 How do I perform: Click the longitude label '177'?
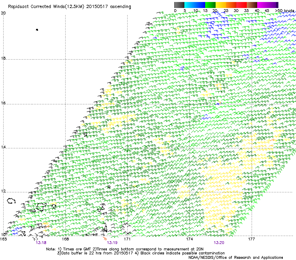(252, 239)
